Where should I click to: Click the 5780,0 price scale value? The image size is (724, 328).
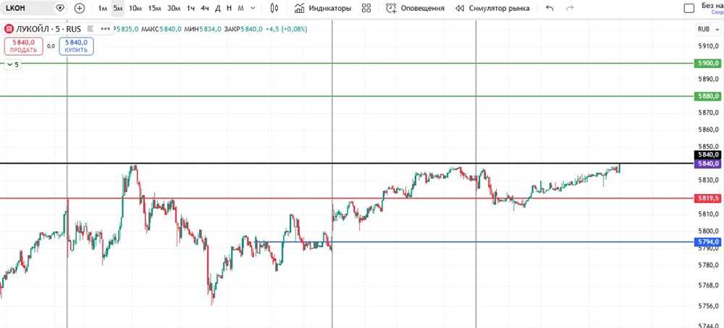tap(710, 265)
